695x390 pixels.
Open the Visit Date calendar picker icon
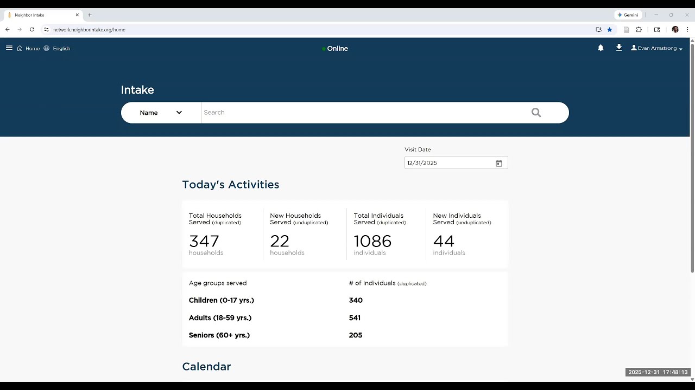point(499,163)
